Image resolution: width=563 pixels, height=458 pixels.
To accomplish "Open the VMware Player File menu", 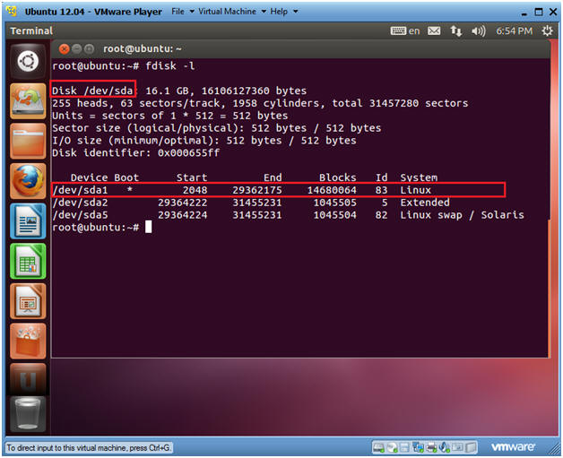I will click(182, 12).
